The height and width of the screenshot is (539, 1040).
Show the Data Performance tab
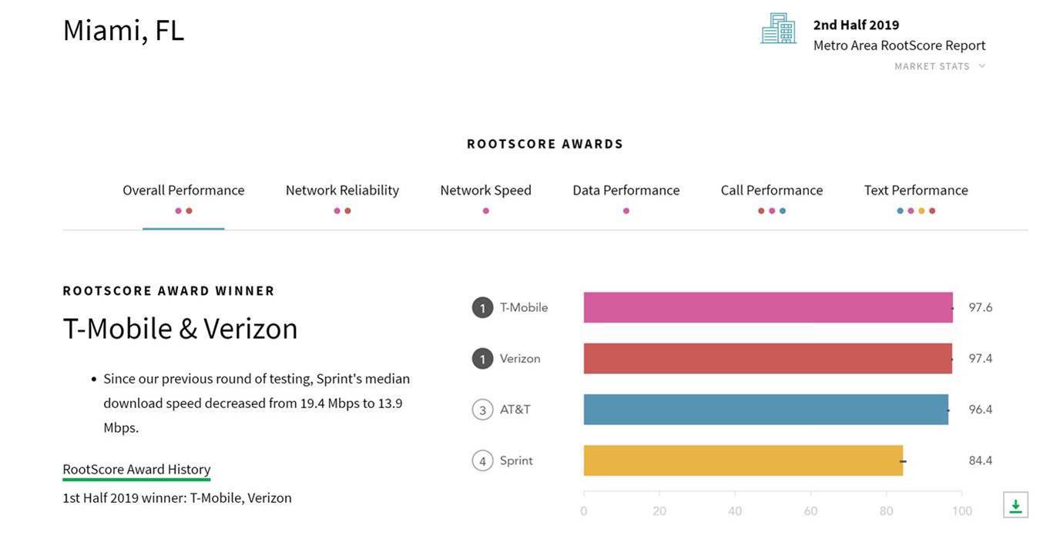pyautogui.click(x=626, y=190)
